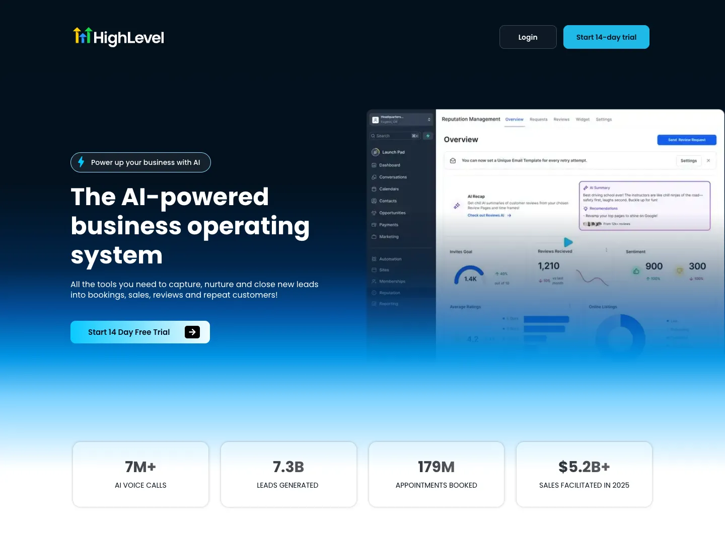Click the Reviews Received trend line chart
The height and width of the screenshot is (543, 725).
(592, 278)
